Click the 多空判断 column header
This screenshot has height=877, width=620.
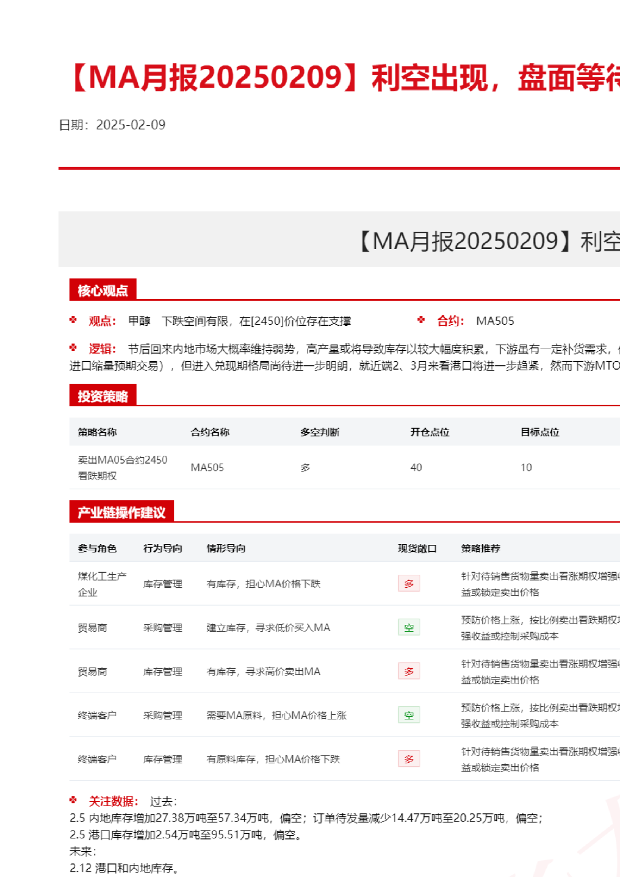click(x=319, y=432)
